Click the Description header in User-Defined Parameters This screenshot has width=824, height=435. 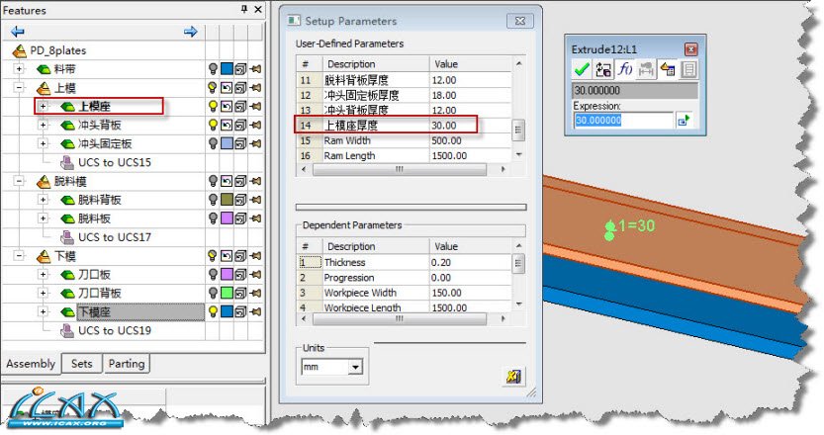coord(376,64)
